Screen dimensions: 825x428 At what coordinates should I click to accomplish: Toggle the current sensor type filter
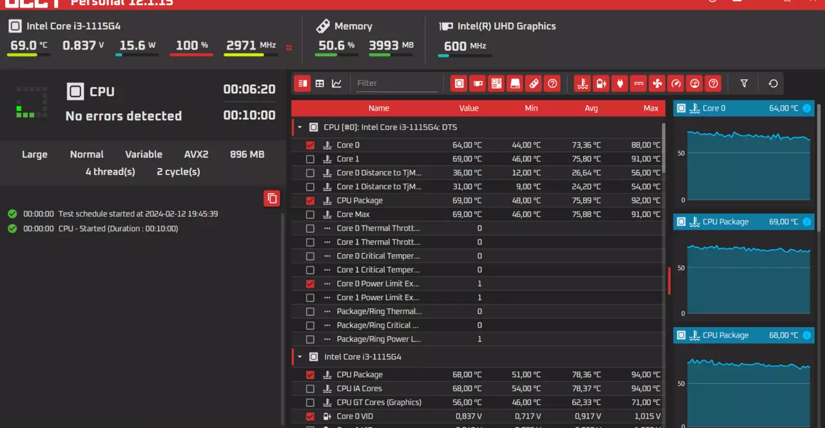(x=638, y=83)
